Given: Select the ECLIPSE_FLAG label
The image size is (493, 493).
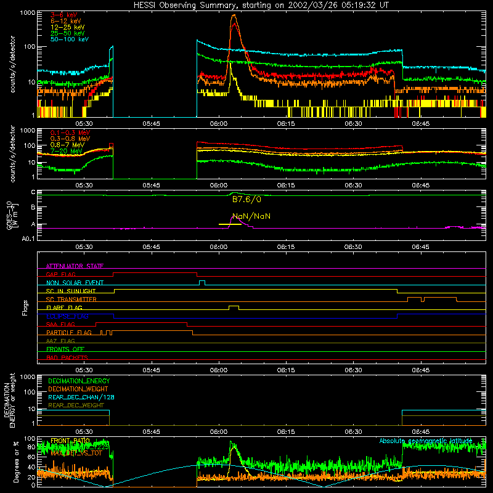Looking at the screenshot, I should pos(67,316).
